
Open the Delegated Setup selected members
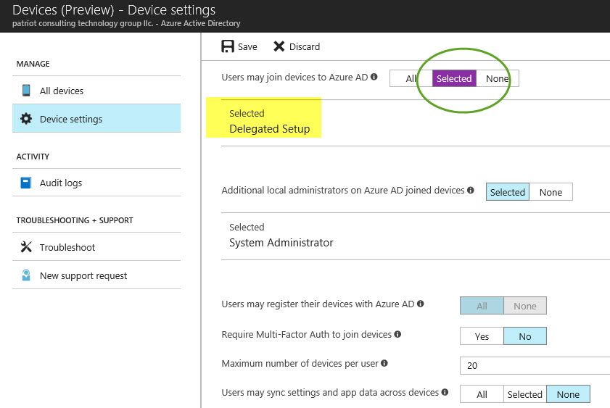tap(269, 129)
